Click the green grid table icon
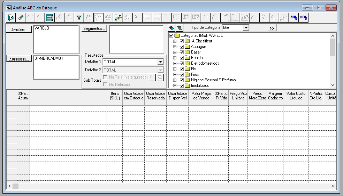The image size is (343, 196). pos(50,17)
